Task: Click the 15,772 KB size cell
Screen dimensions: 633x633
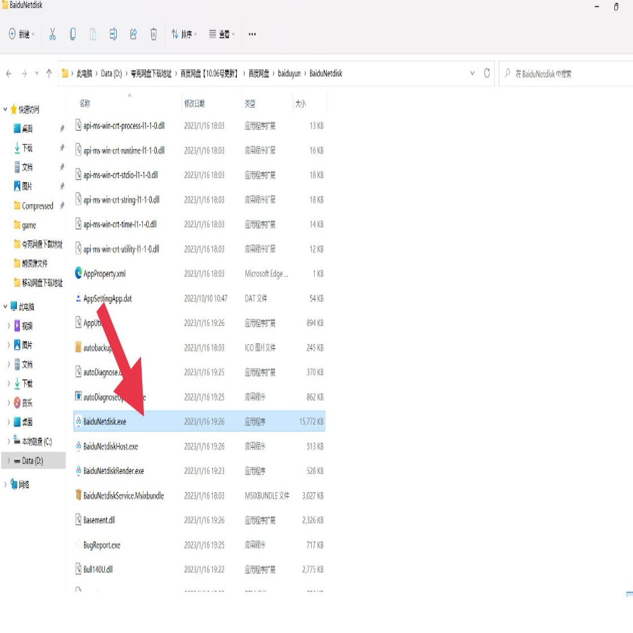Action: click(311, 421)
